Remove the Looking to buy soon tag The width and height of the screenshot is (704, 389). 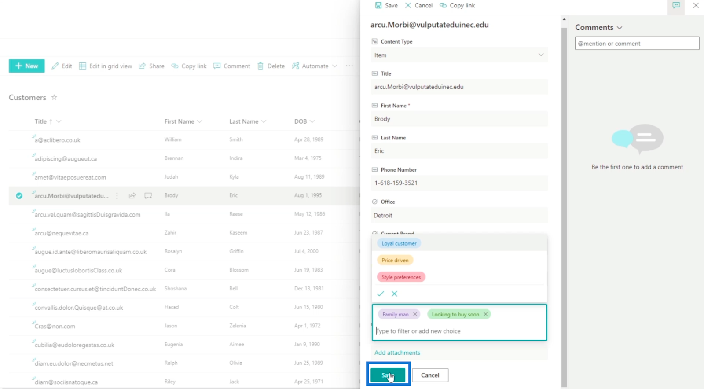point(485,314)
